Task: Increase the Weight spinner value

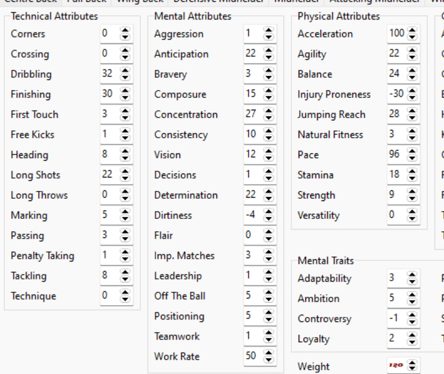Action: coord(412,363)
